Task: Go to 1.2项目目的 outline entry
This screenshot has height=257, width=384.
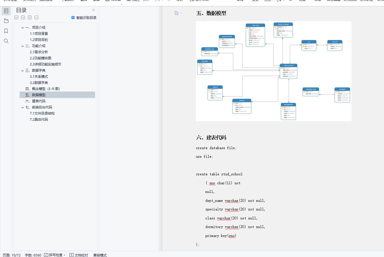Action: point(39,40)
